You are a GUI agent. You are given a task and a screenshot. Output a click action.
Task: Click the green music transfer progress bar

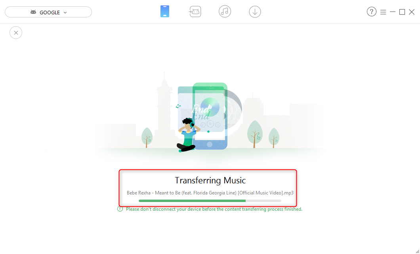pos(210,201)
